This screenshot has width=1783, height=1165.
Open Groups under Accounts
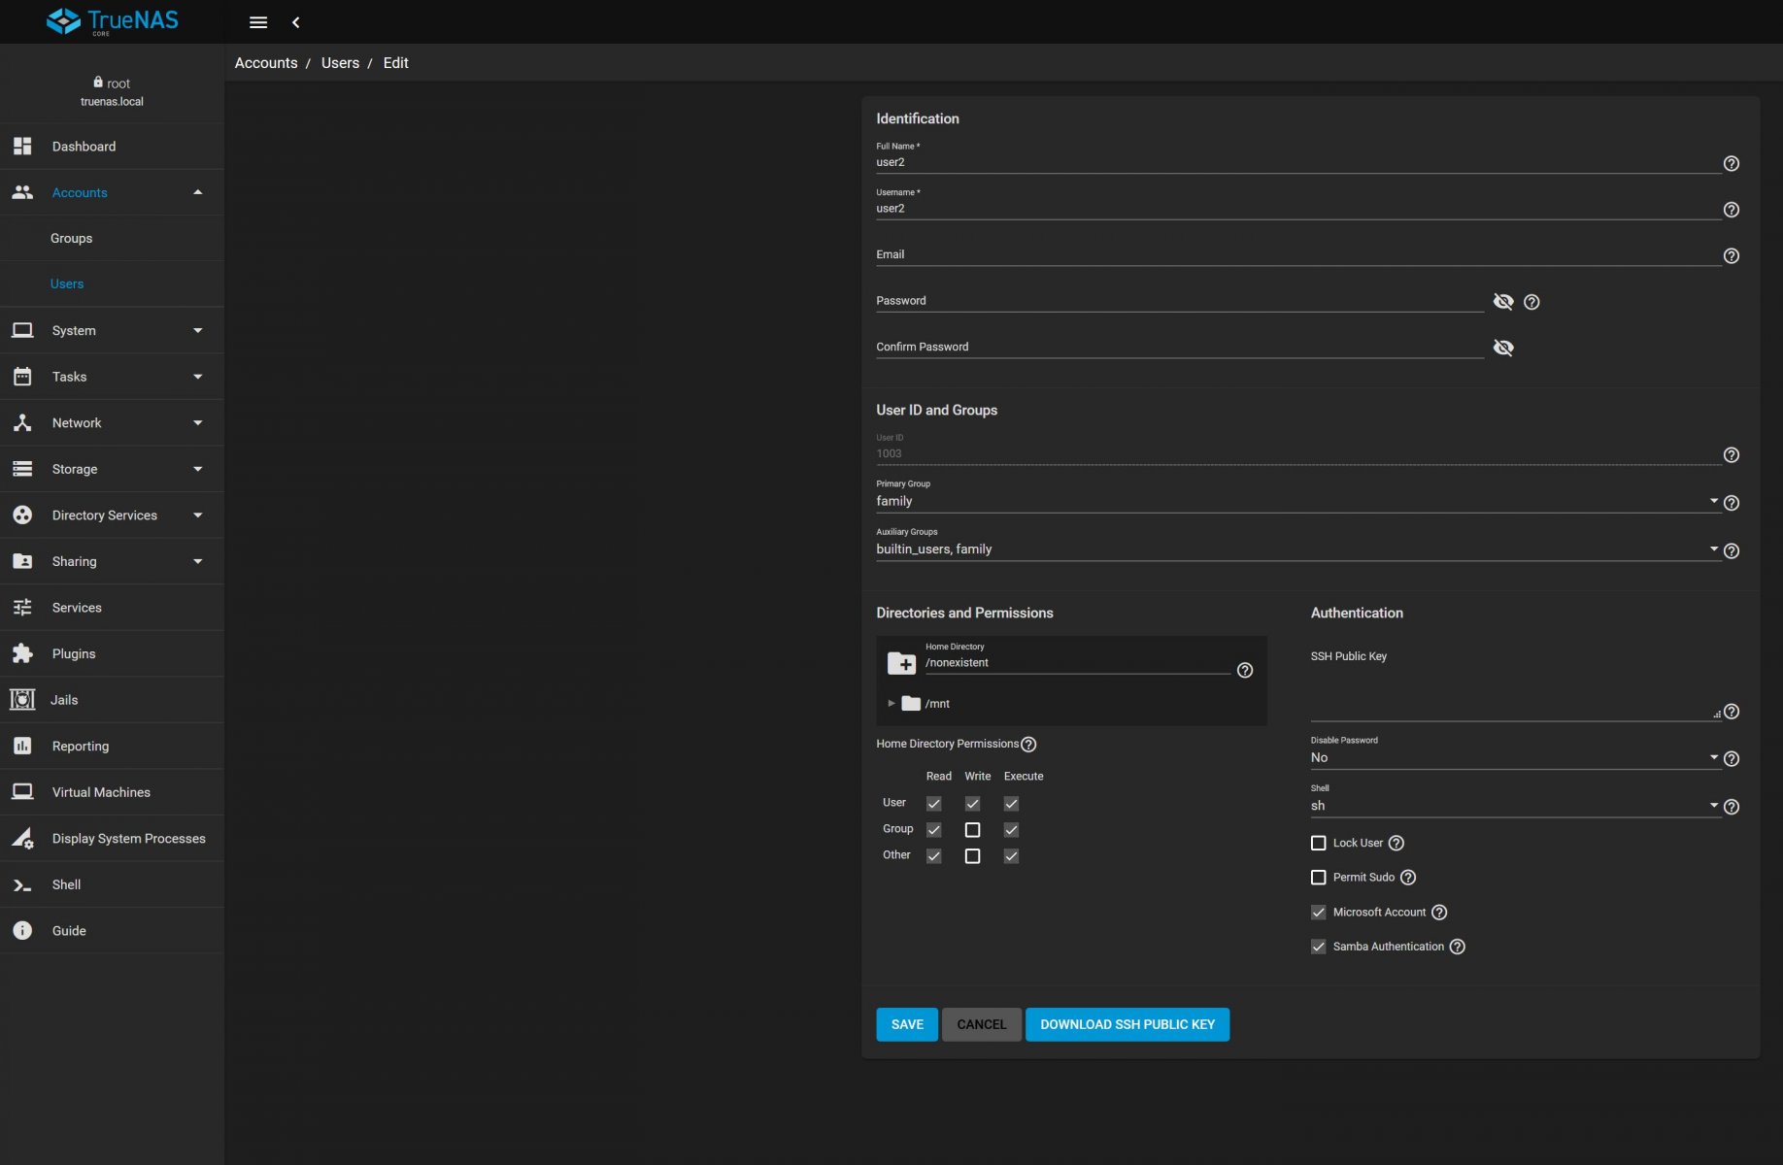click(x=112, y=238)
